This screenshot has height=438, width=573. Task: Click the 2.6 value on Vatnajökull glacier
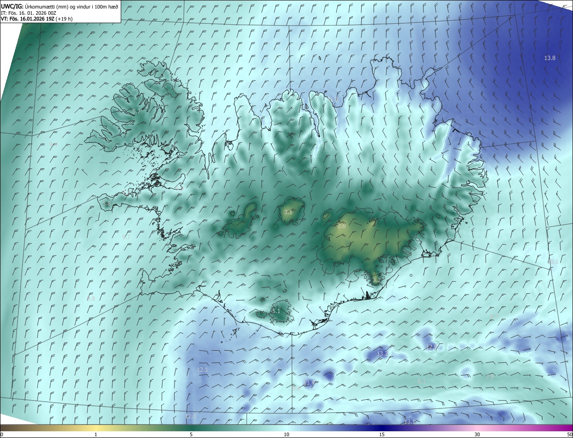click(342, 226)
